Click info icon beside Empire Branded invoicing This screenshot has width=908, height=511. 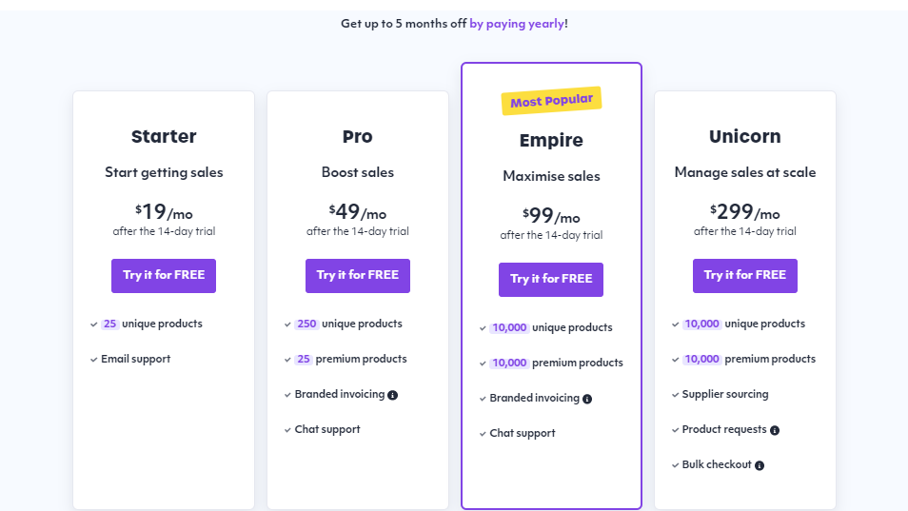[587, 399]
